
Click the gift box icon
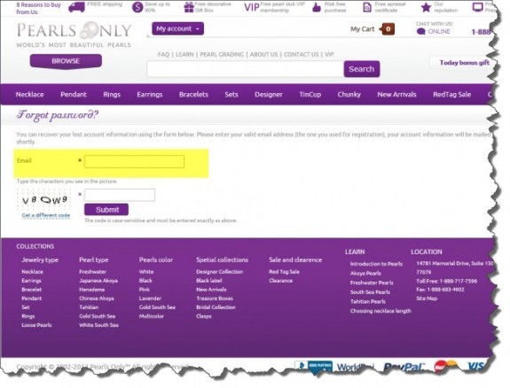(x=189, y=7)
